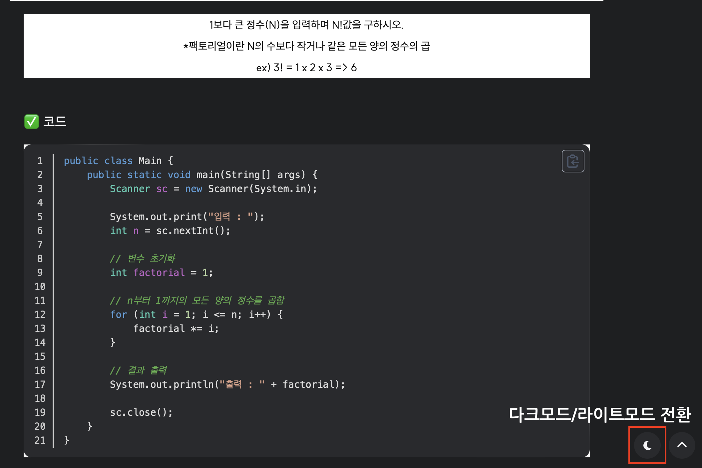This screenshot has width=702, height=468.
Task: Toggle dark mode with the moon icon
Action: [647, 445]
